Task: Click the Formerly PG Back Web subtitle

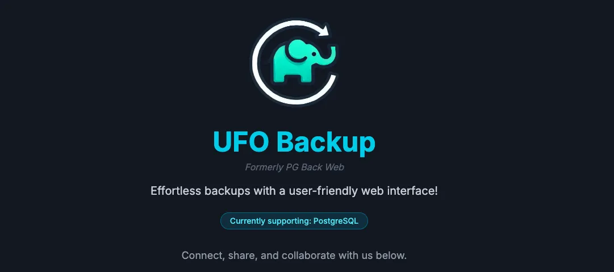Action: 294,168
